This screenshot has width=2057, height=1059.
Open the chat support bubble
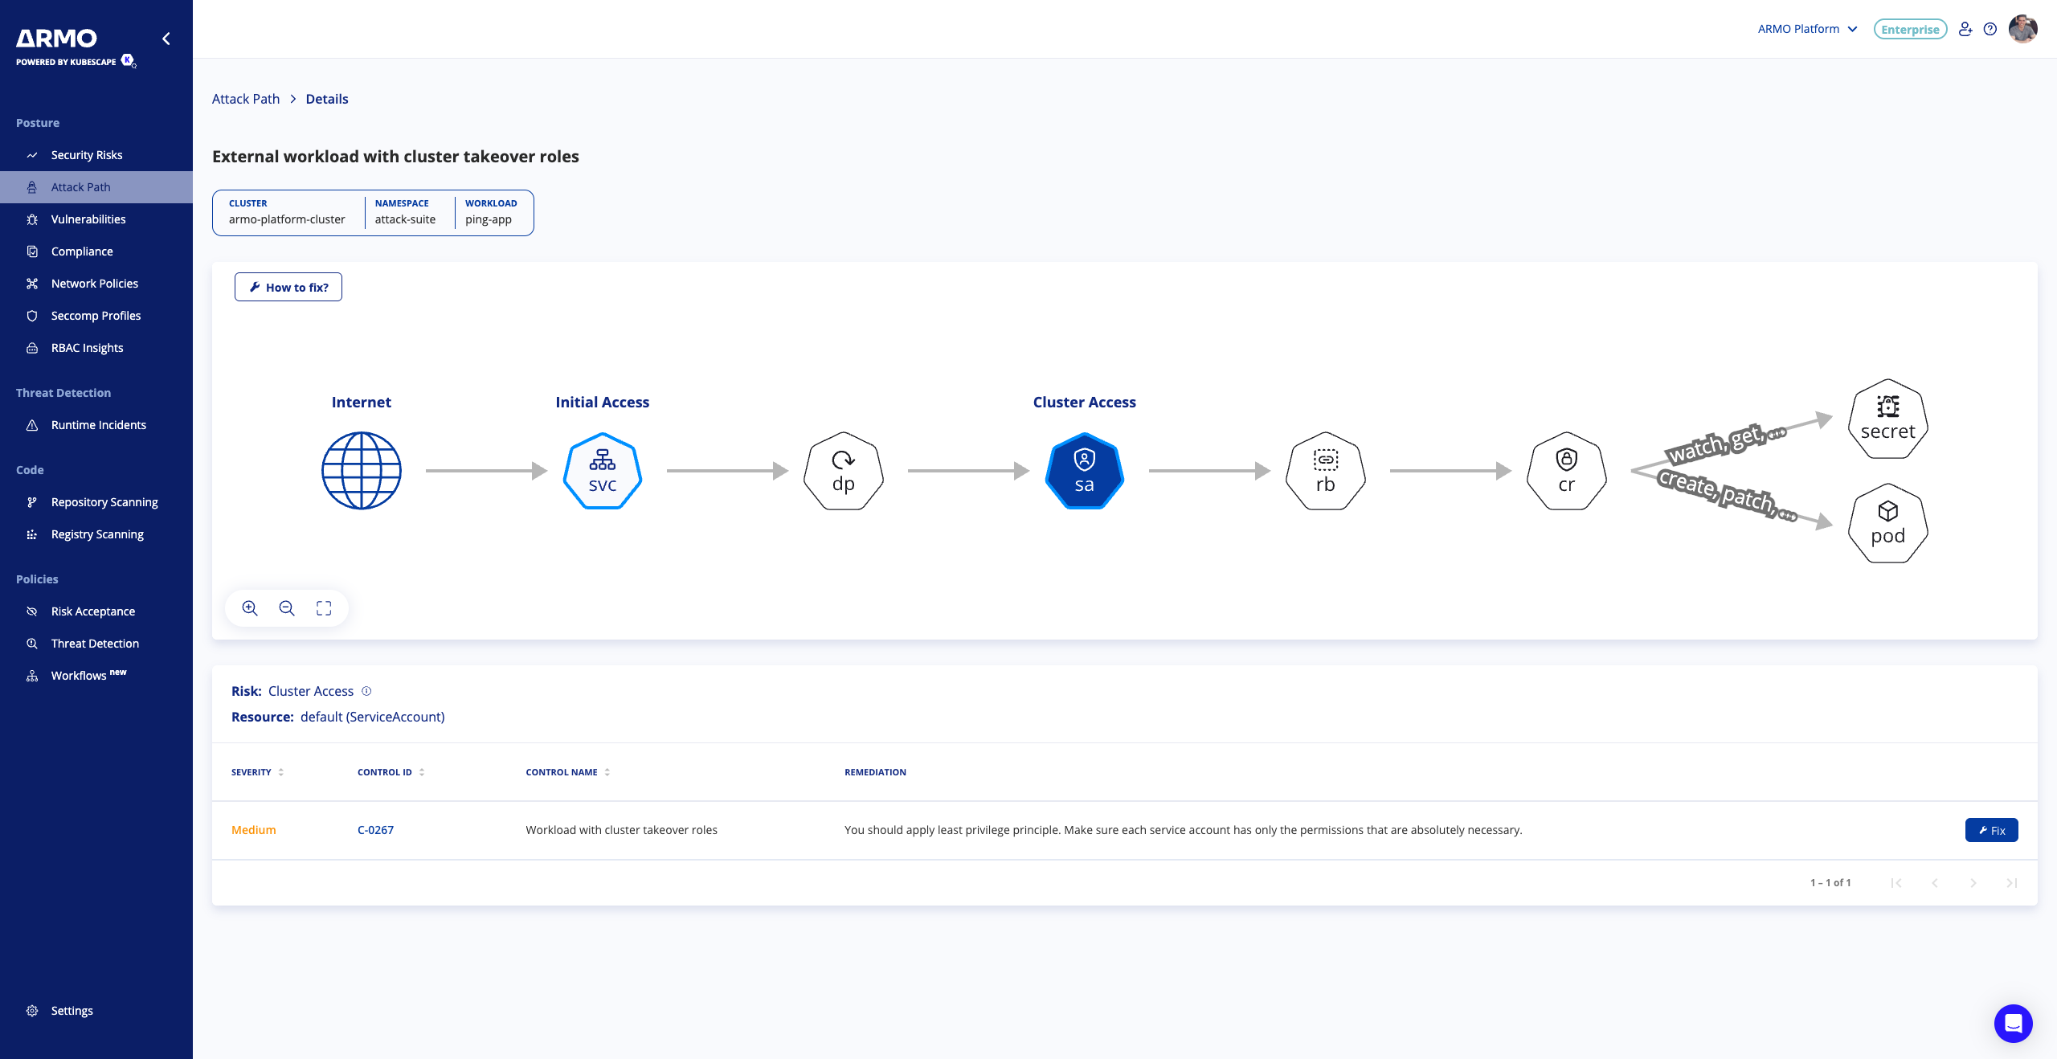2013,1023
